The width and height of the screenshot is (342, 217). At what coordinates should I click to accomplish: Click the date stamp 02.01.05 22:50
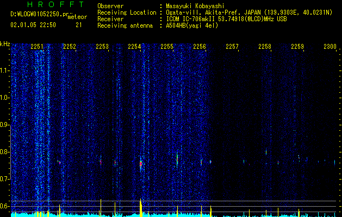tap(33, 25)
